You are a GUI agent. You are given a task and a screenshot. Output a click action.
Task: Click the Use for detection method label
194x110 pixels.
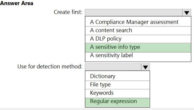point(50,67)
